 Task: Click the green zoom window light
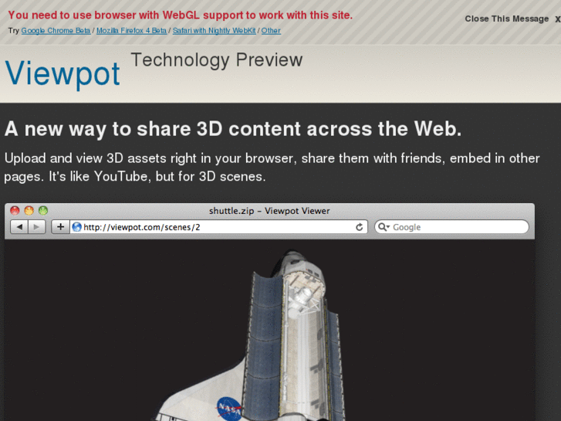(43, 211)
